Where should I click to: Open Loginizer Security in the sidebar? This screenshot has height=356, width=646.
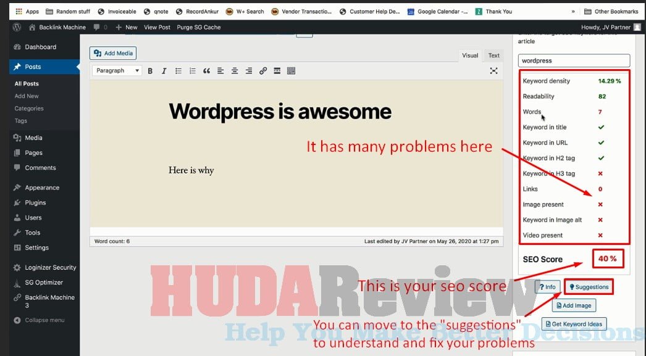[x=44, y=268]
